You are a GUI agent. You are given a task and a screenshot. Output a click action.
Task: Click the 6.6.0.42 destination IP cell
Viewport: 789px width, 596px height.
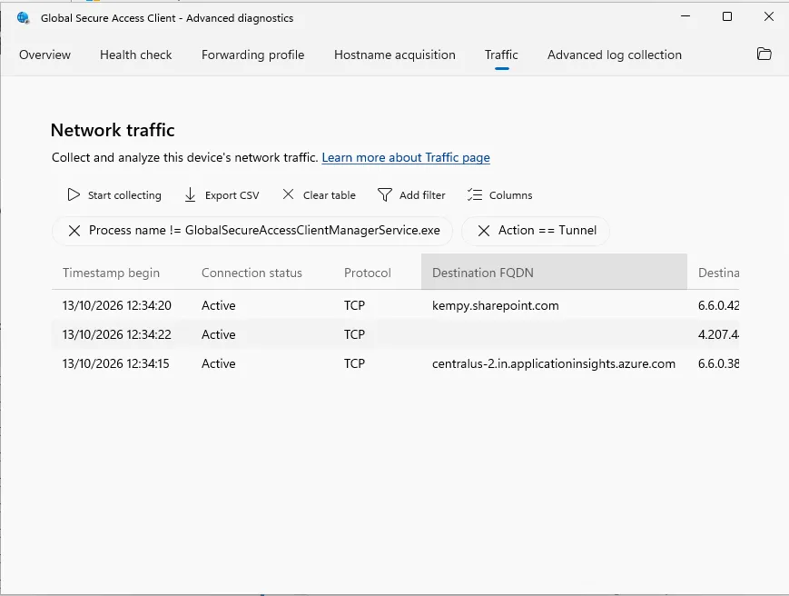[718, 305]
